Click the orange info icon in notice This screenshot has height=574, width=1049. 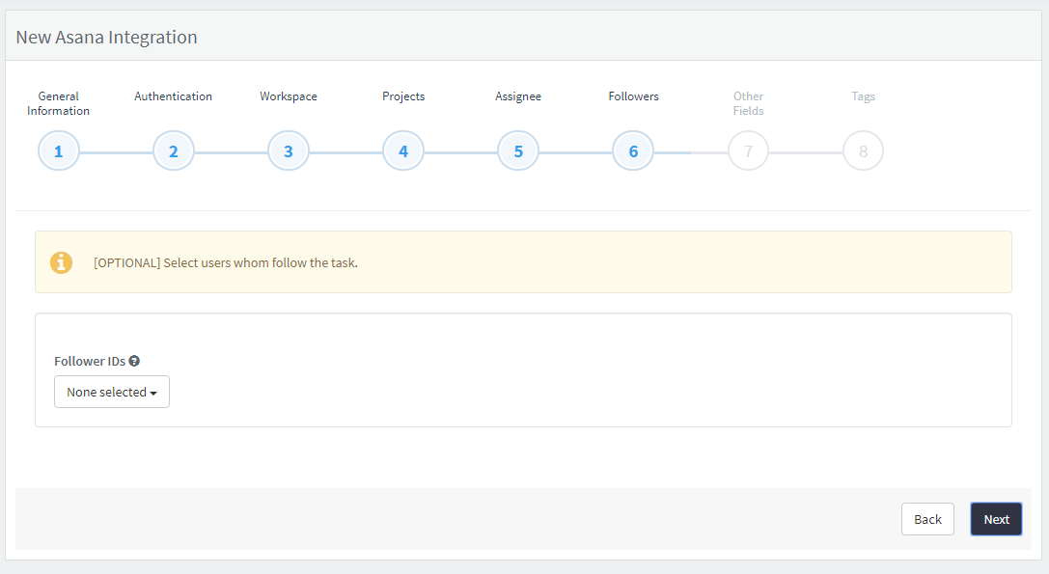pyautogui.click(x=61, y=262)
